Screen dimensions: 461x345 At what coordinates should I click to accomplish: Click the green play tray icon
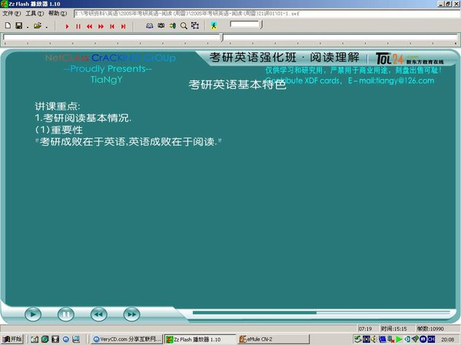[x=399, y=339]
